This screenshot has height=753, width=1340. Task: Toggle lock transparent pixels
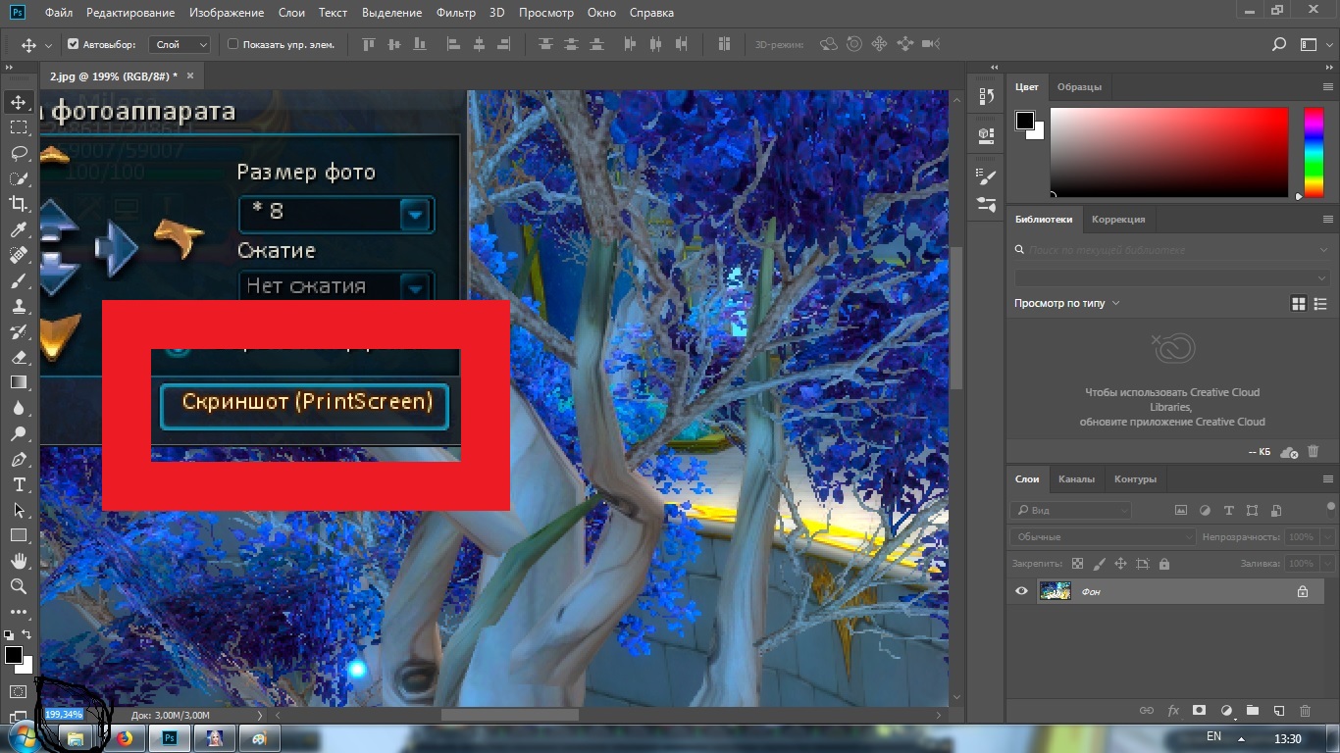[x=1077, y=564]
